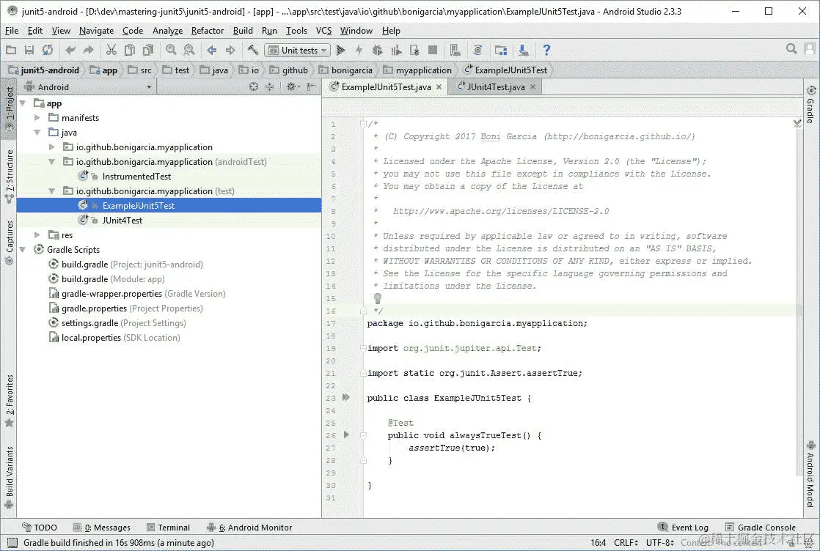Image resolution: width=820 pixels, height=551 pixels.
Task: Click the Forward navigation arrow
Action: click(x=230, y=50)
